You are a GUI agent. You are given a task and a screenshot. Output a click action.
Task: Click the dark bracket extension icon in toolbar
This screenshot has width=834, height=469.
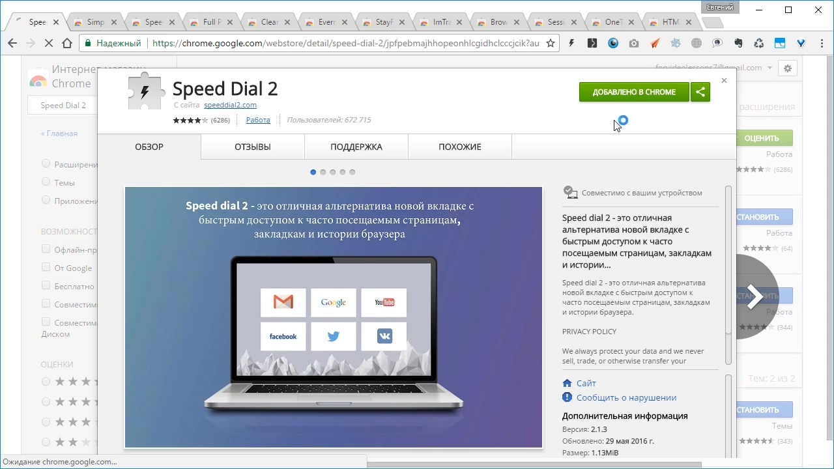tap(592, 44)
